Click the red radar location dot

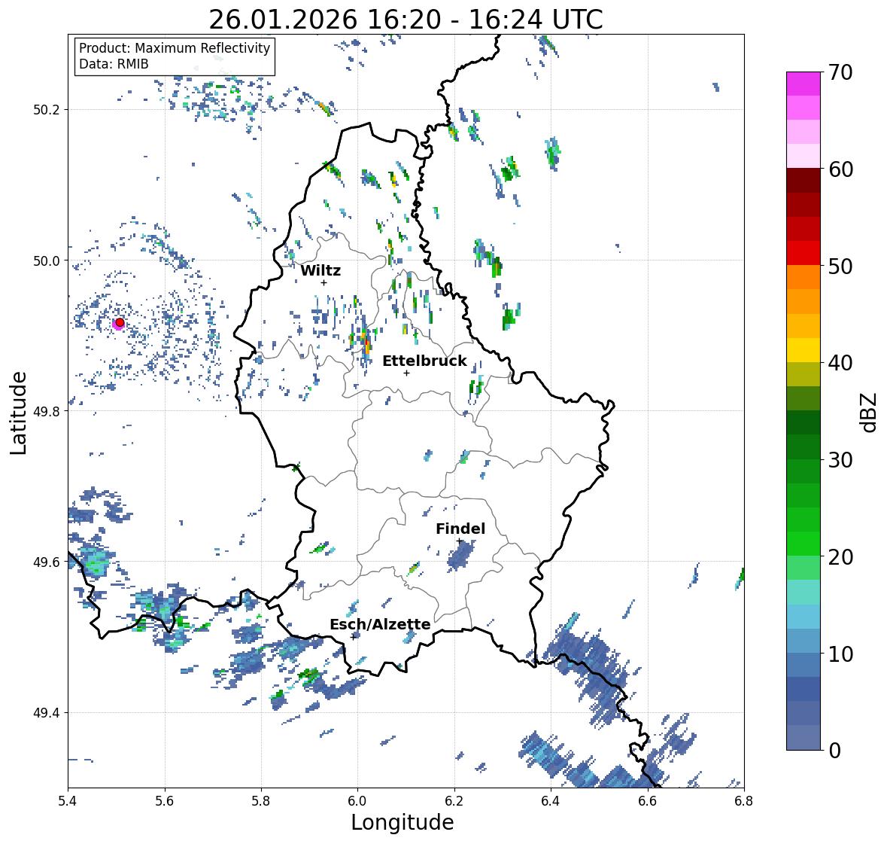120,322
